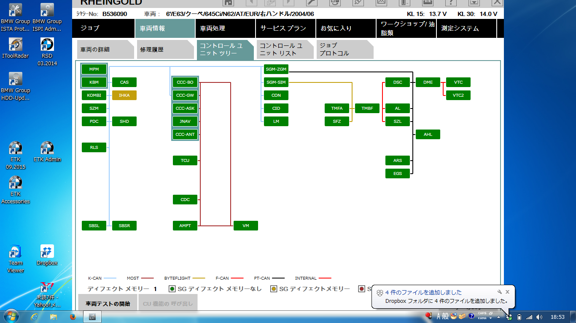The image size is (576, 323).
Task: Launch the IToolRadar desktop icon
Action: 16,48
